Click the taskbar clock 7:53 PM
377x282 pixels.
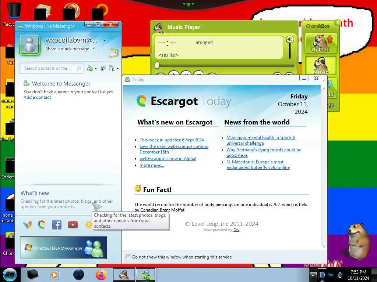[358, 272]
